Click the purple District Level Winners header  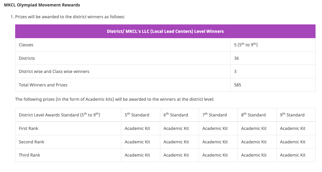tap(165, 31)
